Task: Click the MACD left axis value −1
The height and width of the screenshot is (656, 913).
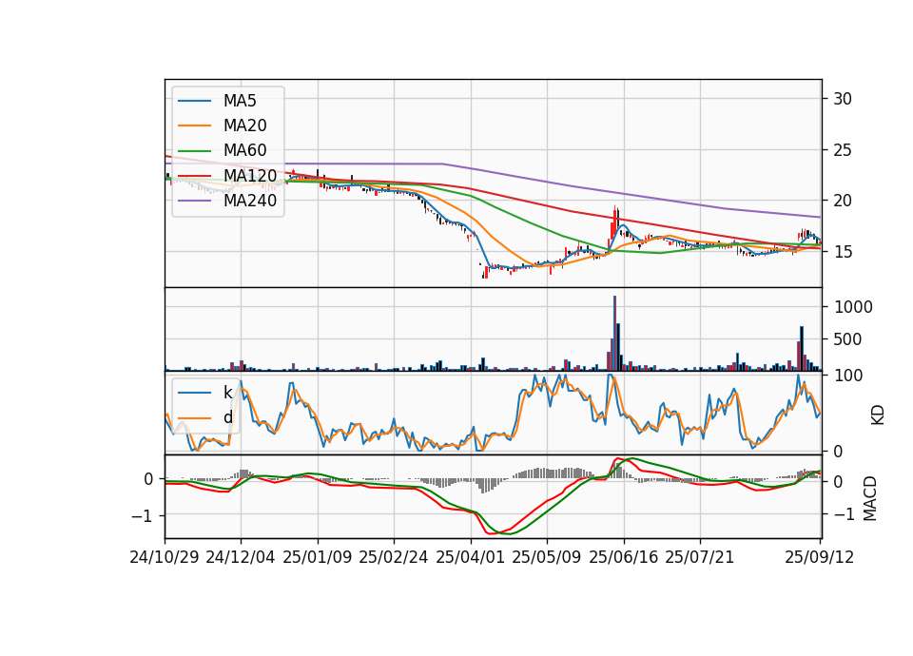Action: pos(143,516)
